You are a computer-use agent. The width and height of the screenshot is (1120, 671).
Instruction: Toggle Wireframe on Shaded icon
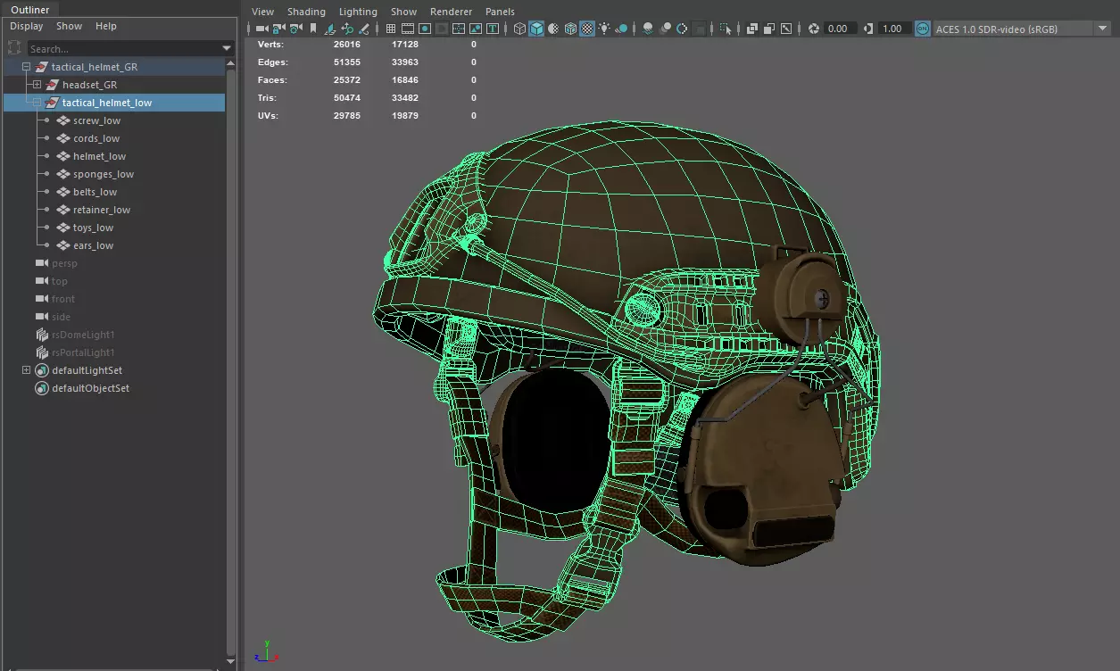(x=570, y=29)
